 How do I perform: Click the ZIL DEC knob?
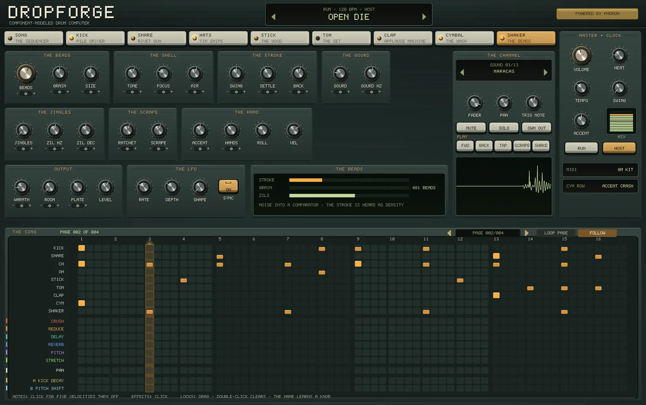[x=86, y=131]
